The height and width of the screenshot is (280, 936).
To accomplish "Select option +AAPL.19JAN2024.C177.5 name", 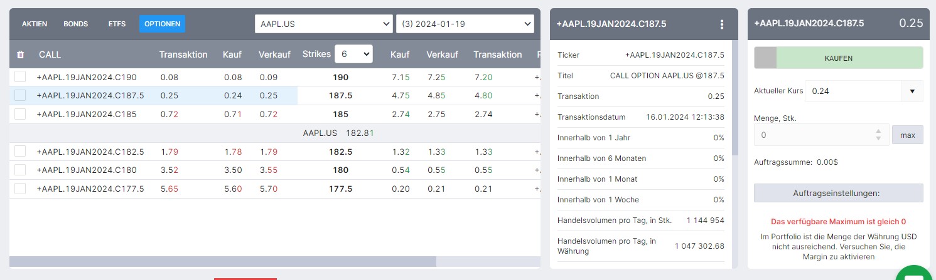I will click(90, 189).
